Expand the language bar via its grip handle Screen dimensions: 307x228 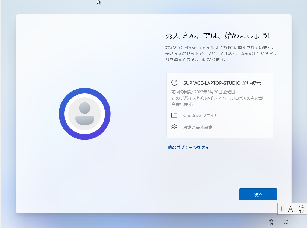tap(282, 209)
